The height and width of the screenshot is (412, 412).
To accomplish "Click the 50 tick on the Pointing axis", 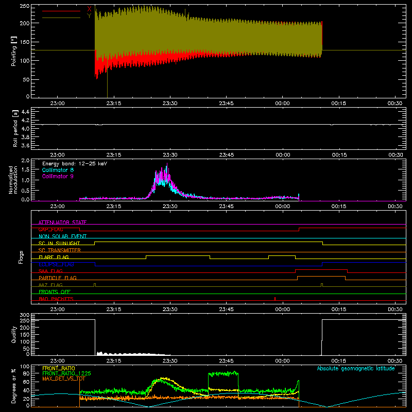I will point(26,80).
